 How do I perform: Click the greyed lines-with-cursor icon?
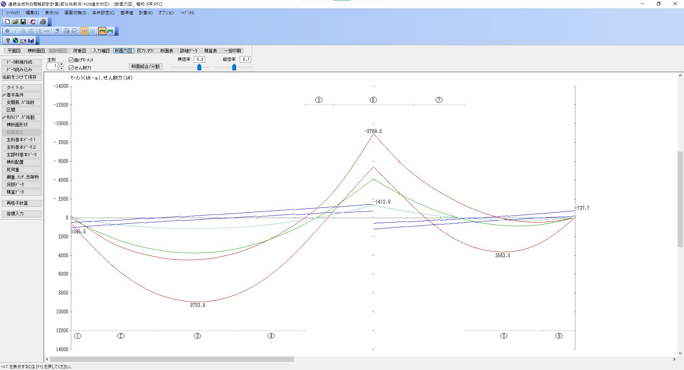pos(39,31)
